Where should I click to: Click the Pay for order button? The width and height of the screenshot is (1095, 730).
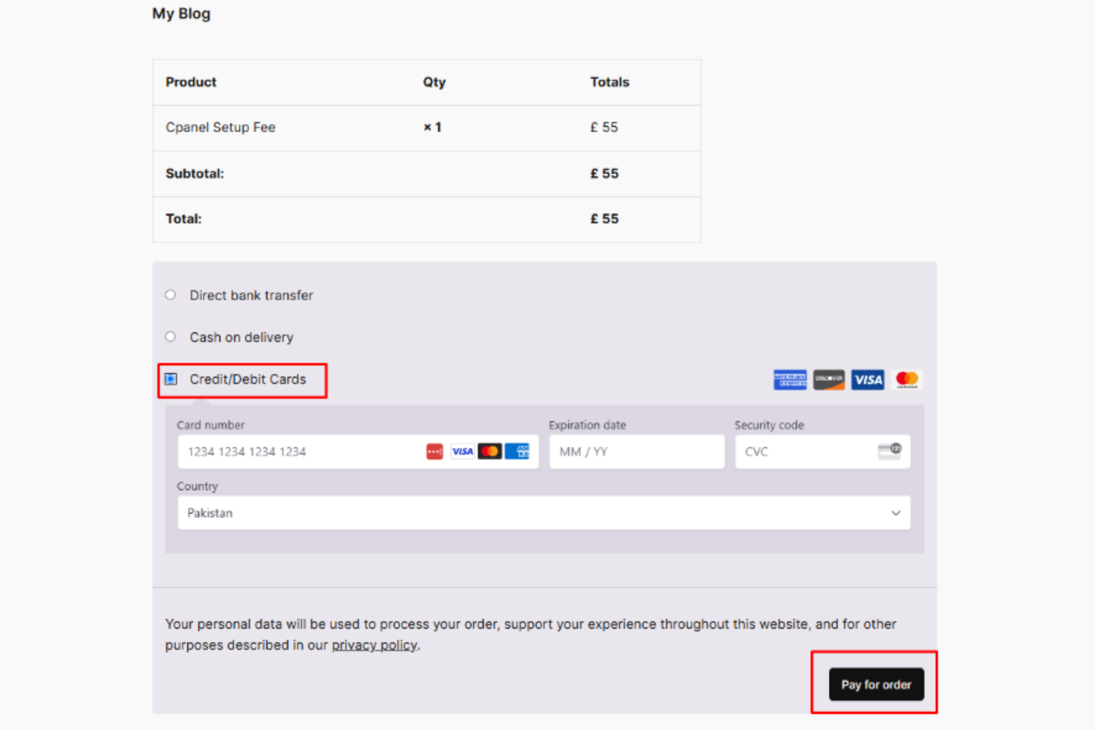click(x=876, y=684)
